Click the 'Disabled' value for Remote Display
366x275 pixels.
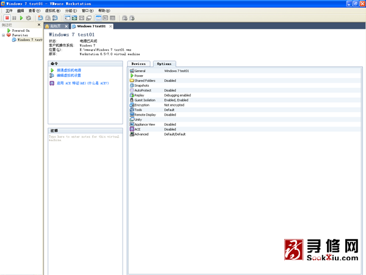(170, 115)
